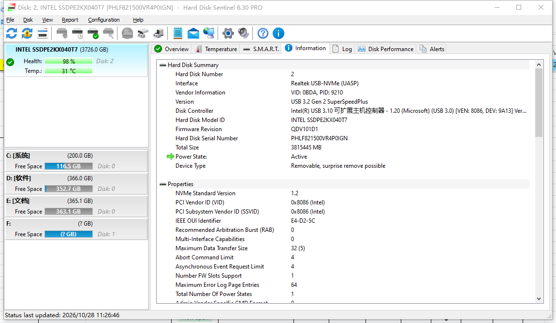
Task: Click the 31 °C temperature bar
Action: coord(69,71)
